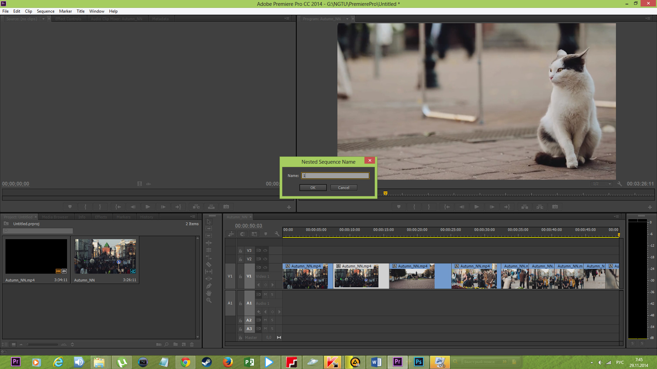This screenshot has height=369, width=657.
Task: Open the Clip menu
Action: 28,11
